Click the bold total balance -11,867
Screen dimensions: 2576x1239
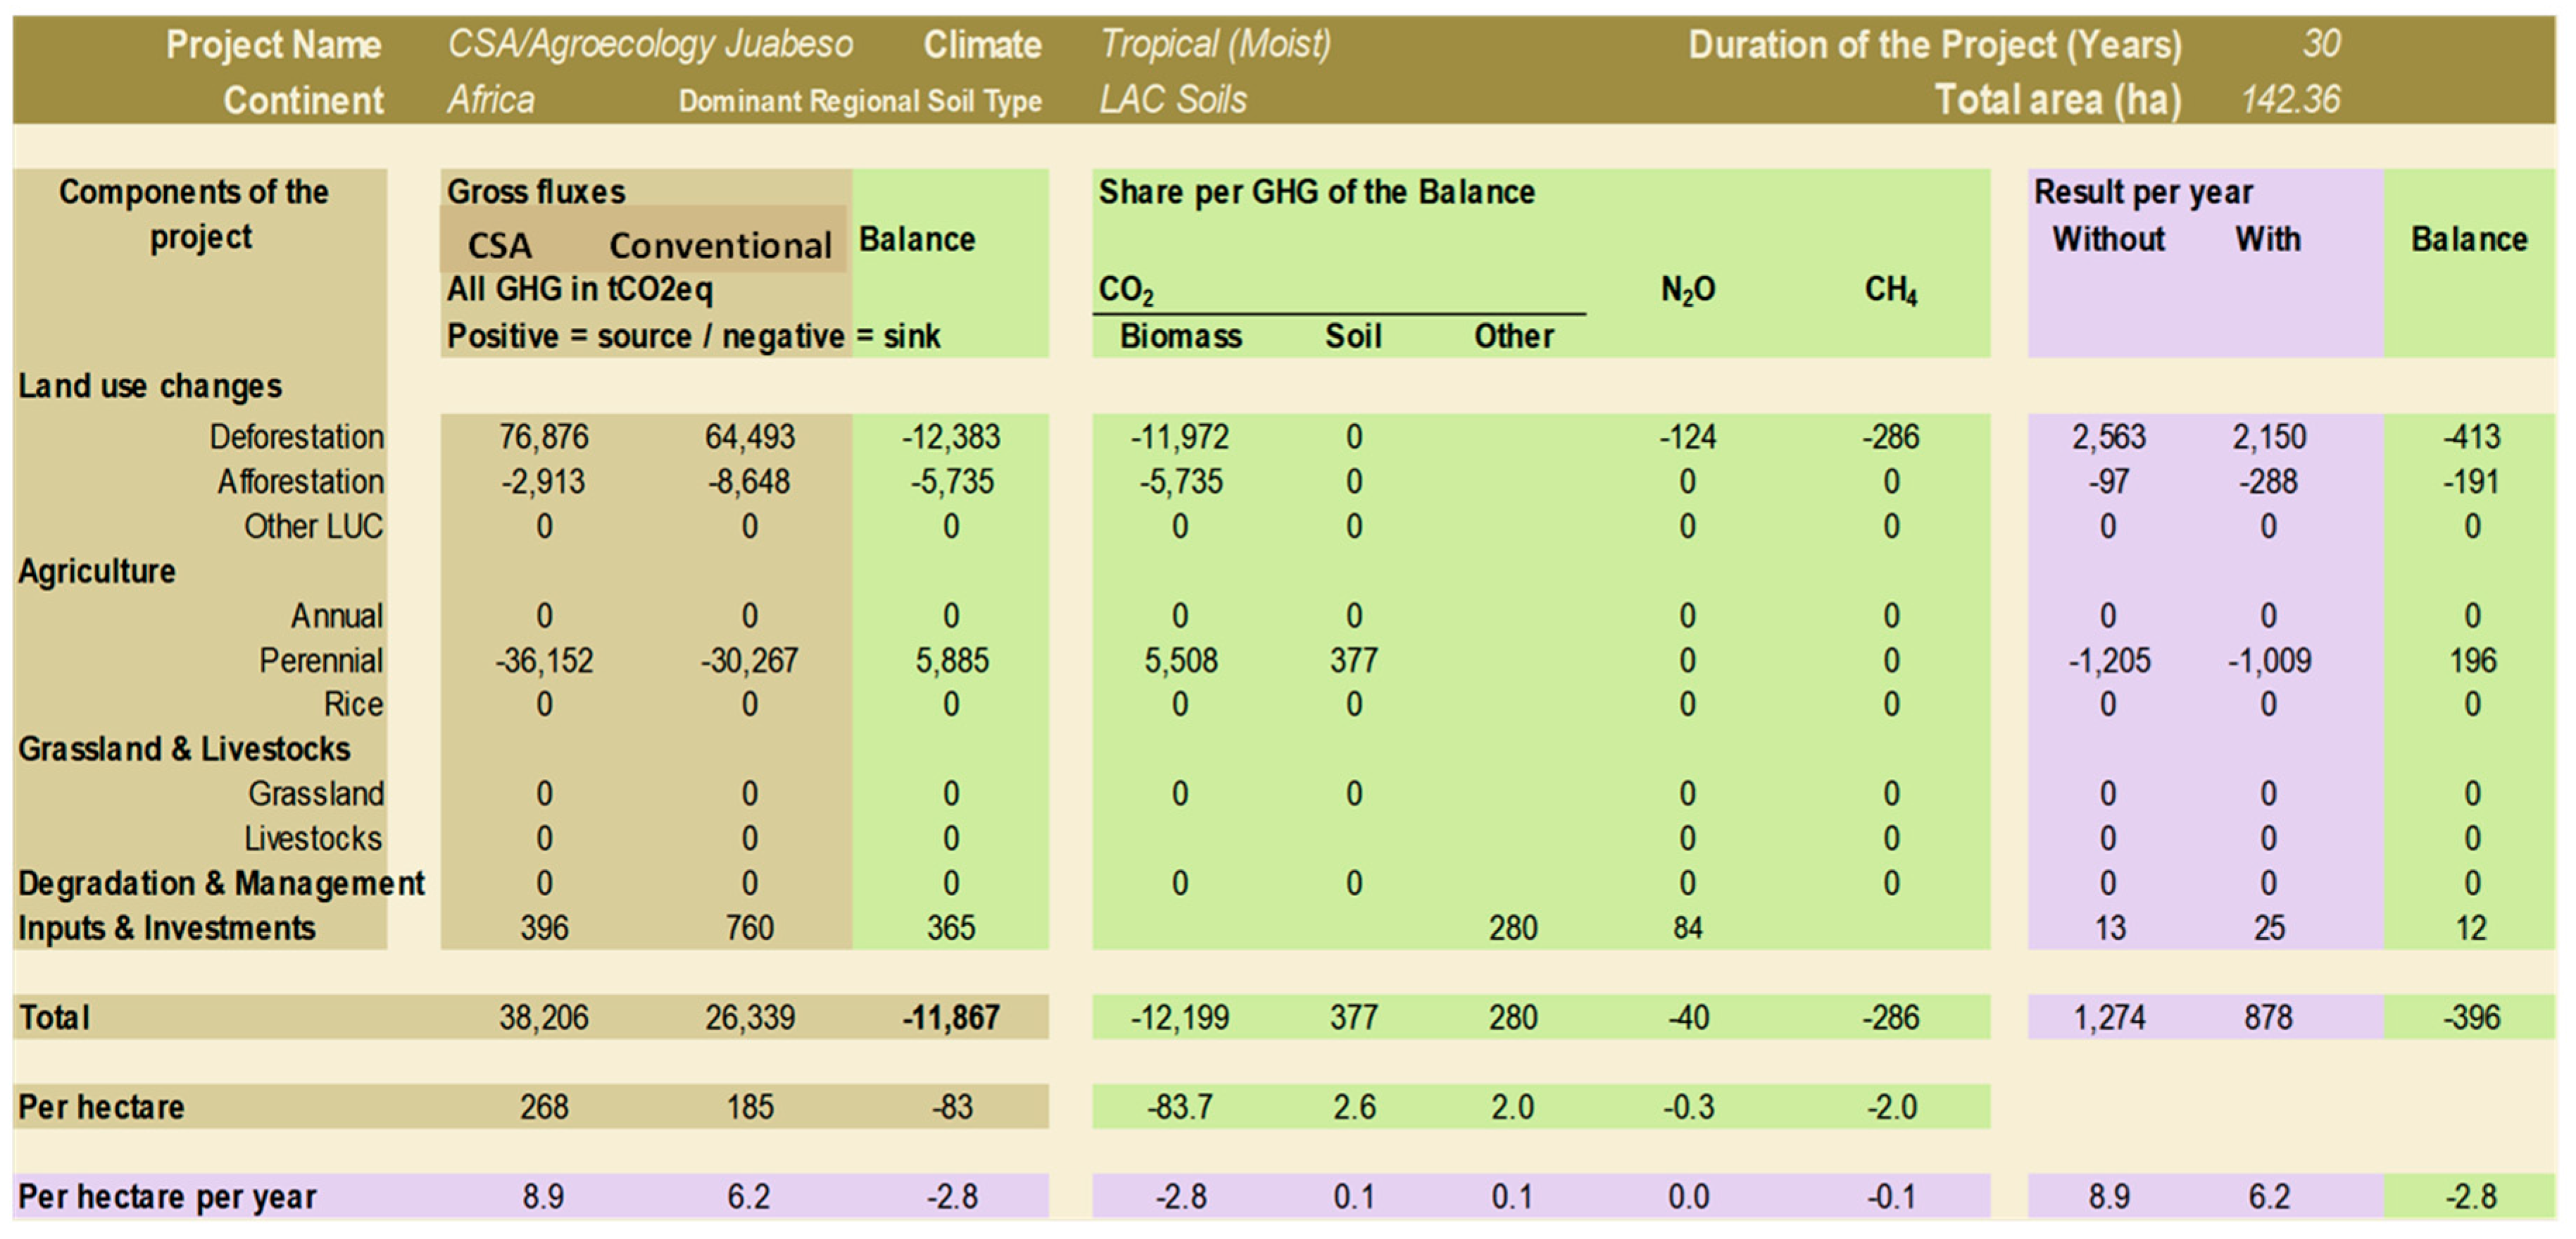950,1018
